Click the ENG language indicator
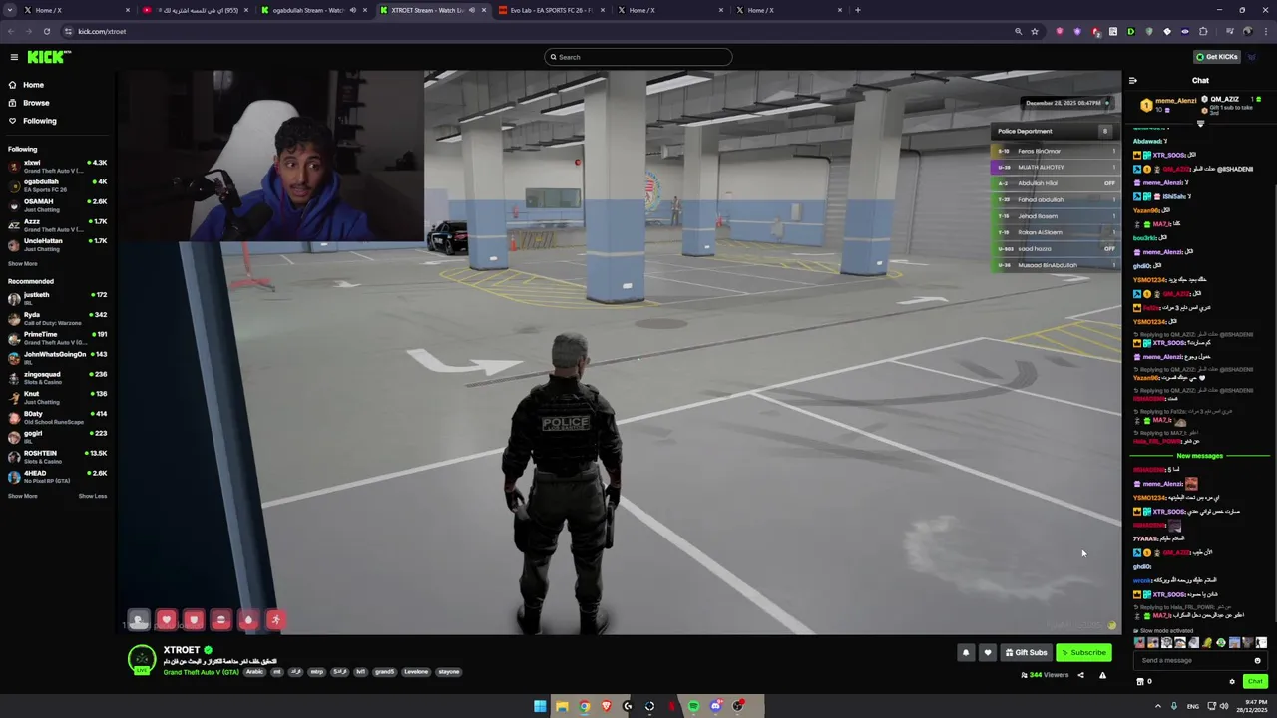Viewport: 1277px width, 718px height. pos(1193,706)
